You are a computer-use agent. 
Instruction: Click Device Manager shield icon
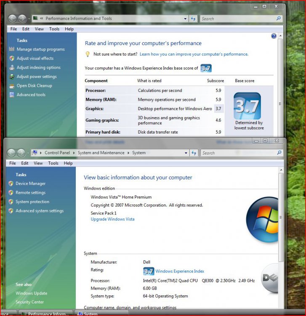pyautogui.click(x=11, y=183)
